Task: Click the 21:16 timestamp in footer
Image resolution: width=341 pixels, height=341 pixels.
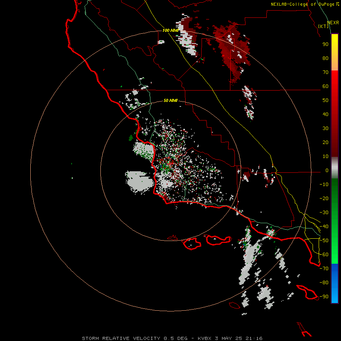Action: click(x=254, y=338)
